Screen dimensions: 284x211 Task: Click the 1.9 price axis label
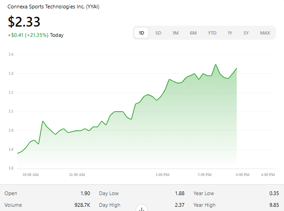(11, 149)
